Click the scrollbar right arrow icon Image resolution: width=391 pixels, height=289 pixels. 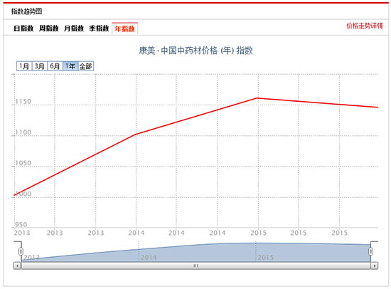point(374,266)
